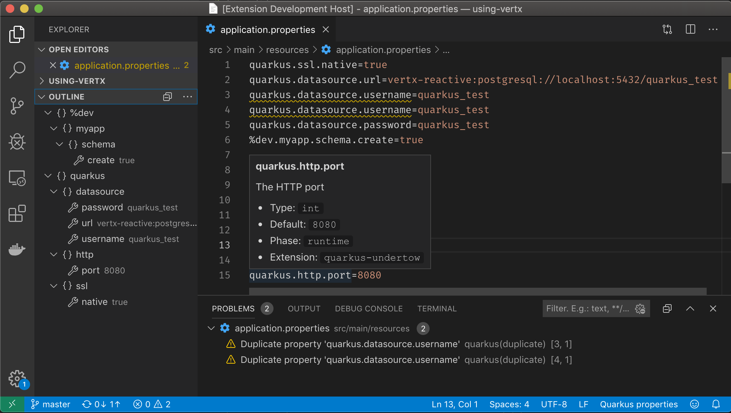This screenshot has height=413, width=731.
Task: Collapse all items in Outline view
Action: (x=167, y=97)
